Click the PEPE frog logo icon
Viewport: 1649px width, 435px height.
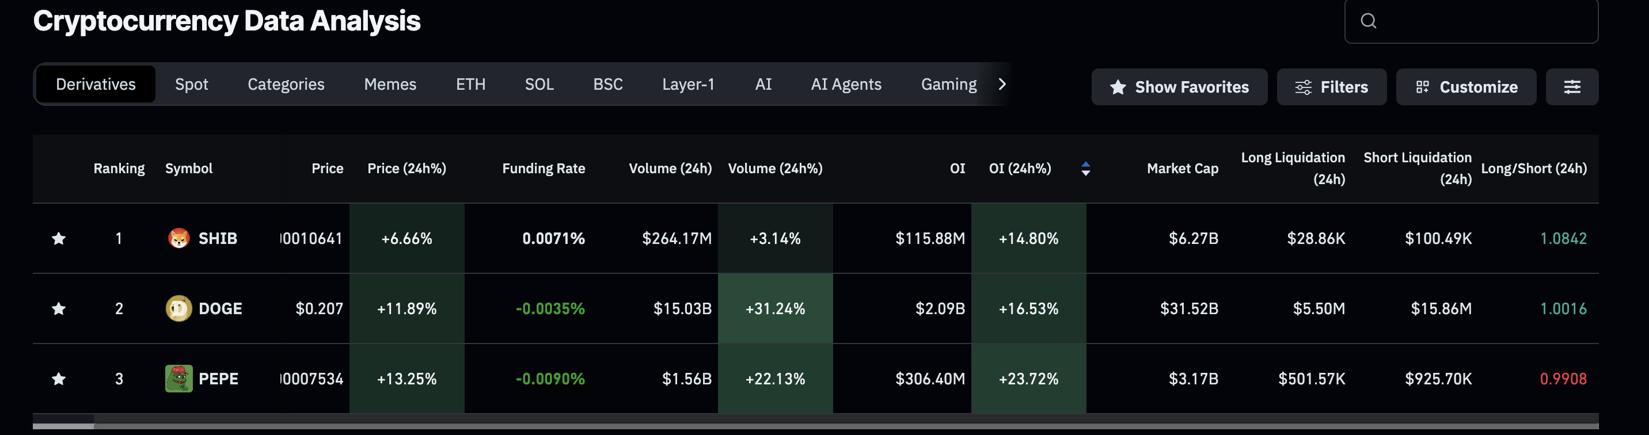pos(178,379)
